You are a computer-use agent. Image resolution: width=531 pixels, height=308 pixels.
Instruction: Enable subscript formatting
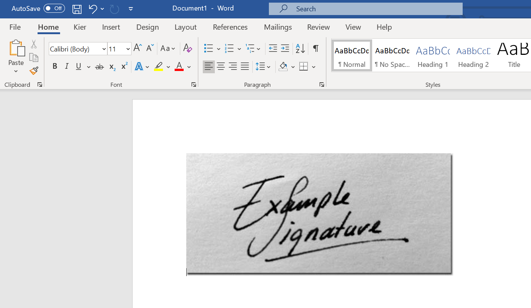pos(112,66)
